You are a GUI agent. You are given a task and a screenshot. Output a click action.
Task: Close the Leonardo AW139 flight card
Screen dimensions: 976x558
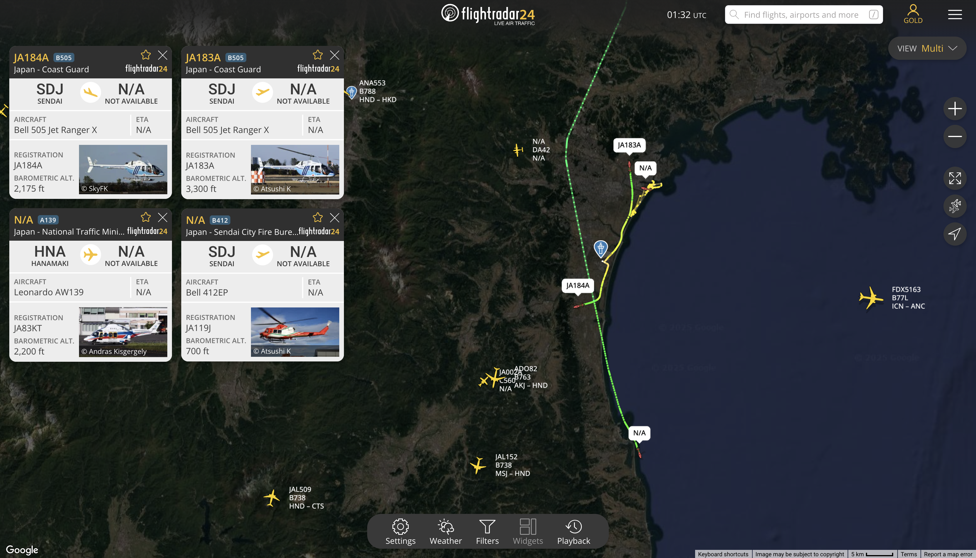pos(163,218)
